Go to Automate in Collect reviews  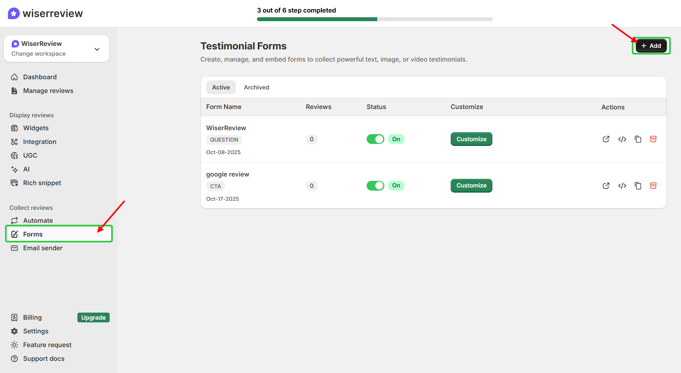[38, 220]
